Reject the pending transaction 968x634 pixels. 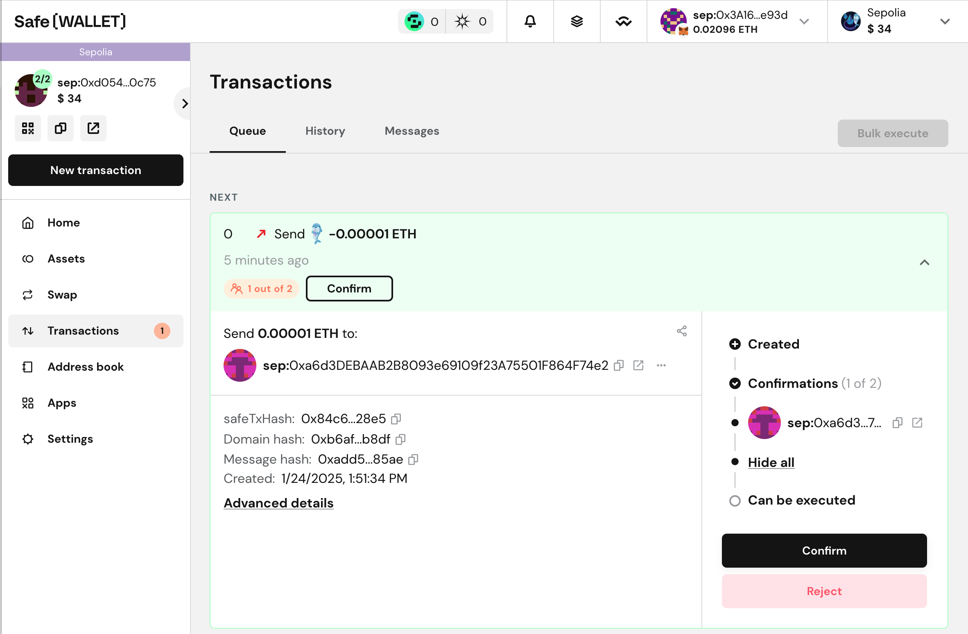823,591
